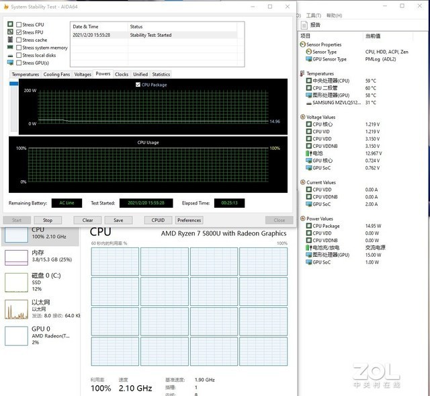Click the blue graph scale slider
The width and height of the screenshot is (430, 396).
13,83
